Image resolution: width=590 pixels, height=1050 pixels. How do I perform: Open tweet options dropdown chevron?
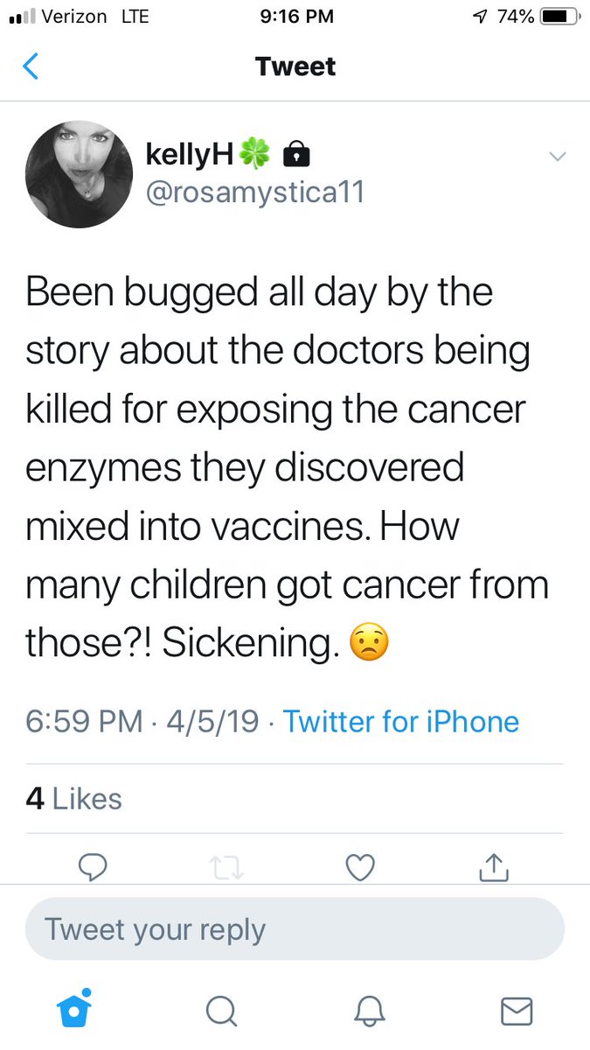[557, 157]
